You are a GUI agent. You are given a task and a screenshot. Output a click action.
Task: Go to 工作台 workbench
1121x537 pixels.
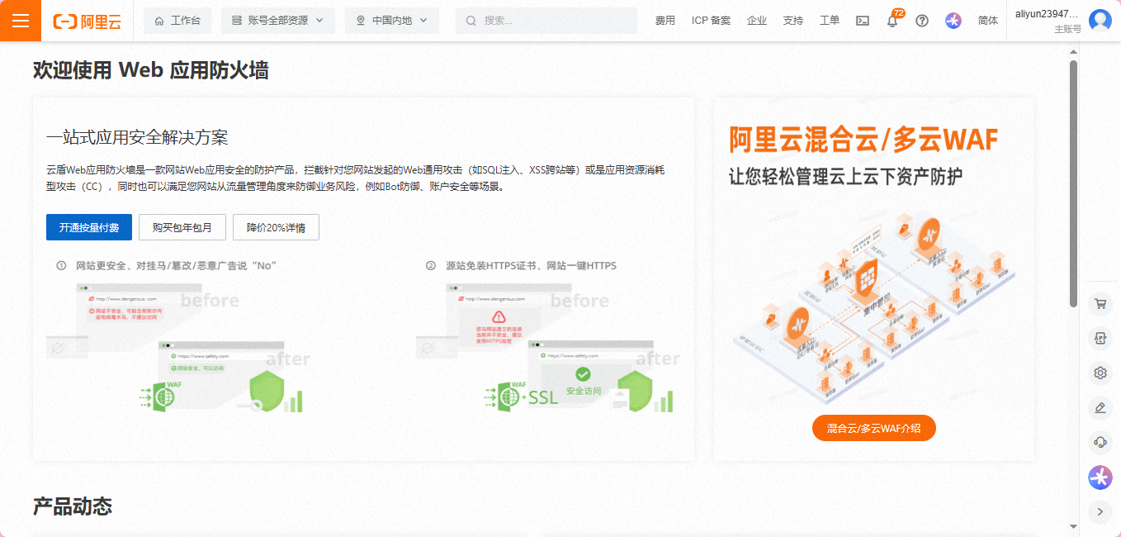(177, 21)
